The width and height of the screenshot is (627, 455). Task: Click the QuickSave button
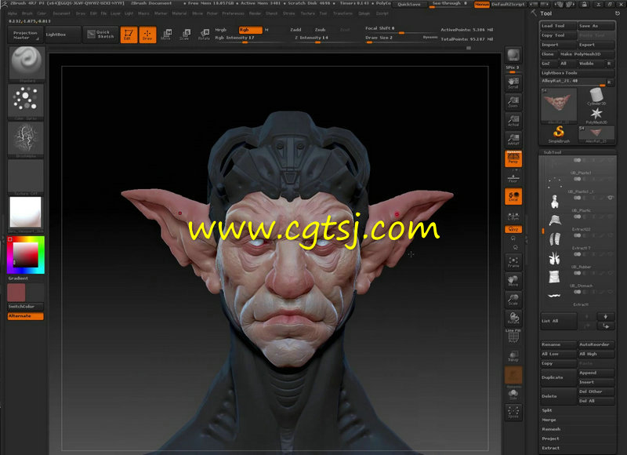409,5
